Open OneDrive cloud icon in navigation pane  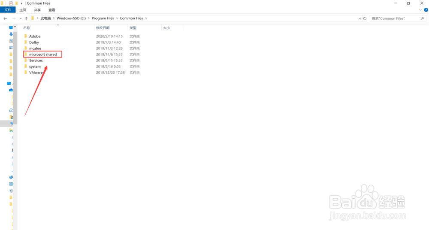click(x=11, y=90)
